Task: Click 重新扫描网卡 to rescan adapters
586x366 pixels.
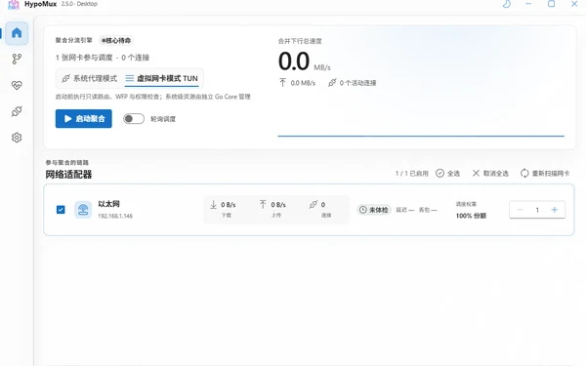Action: click(545, 174)
